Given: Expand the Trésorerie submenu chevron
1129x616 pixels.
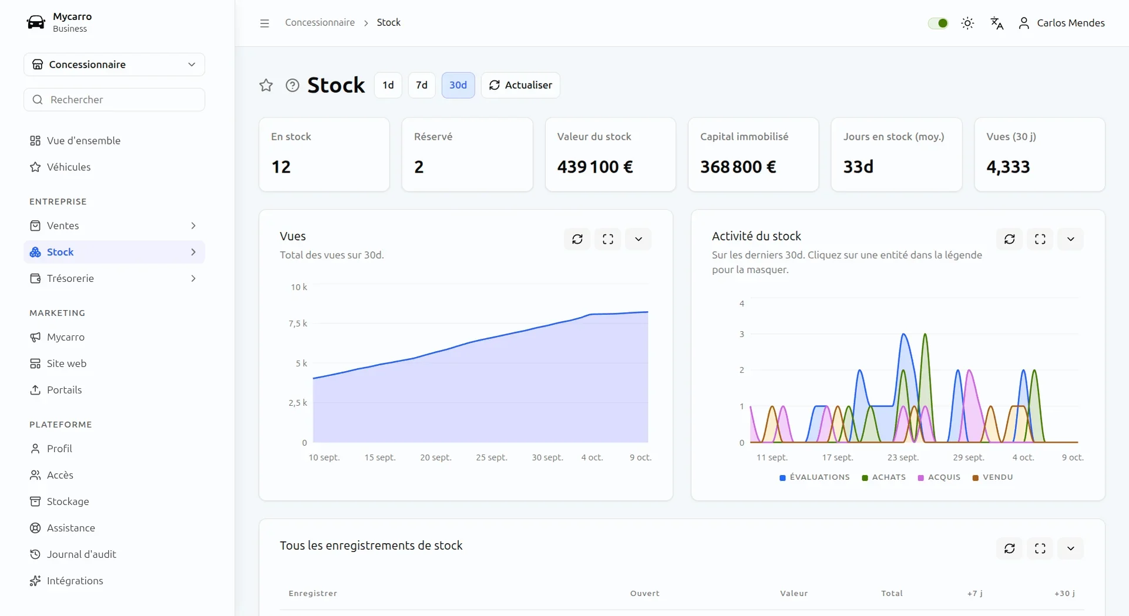Looking at the screenshot, I should point(193,278).
